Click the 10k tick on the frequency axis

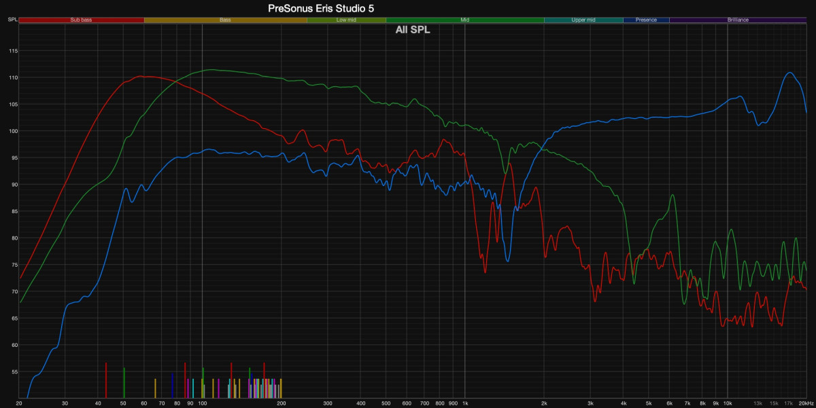[728, 403]
